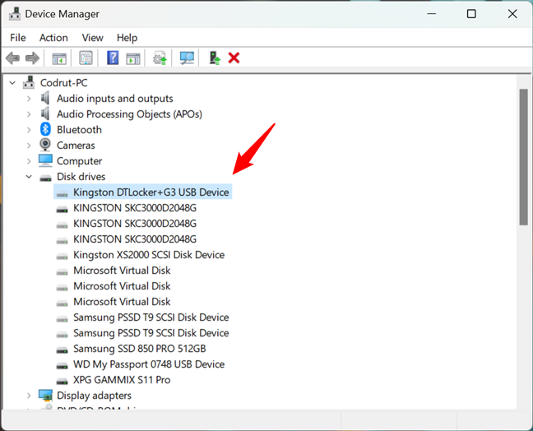Image resolution: width=533 pixels, height=431 pixels.
Task: Expand the Bluetooth category
Action: point(29,130)
